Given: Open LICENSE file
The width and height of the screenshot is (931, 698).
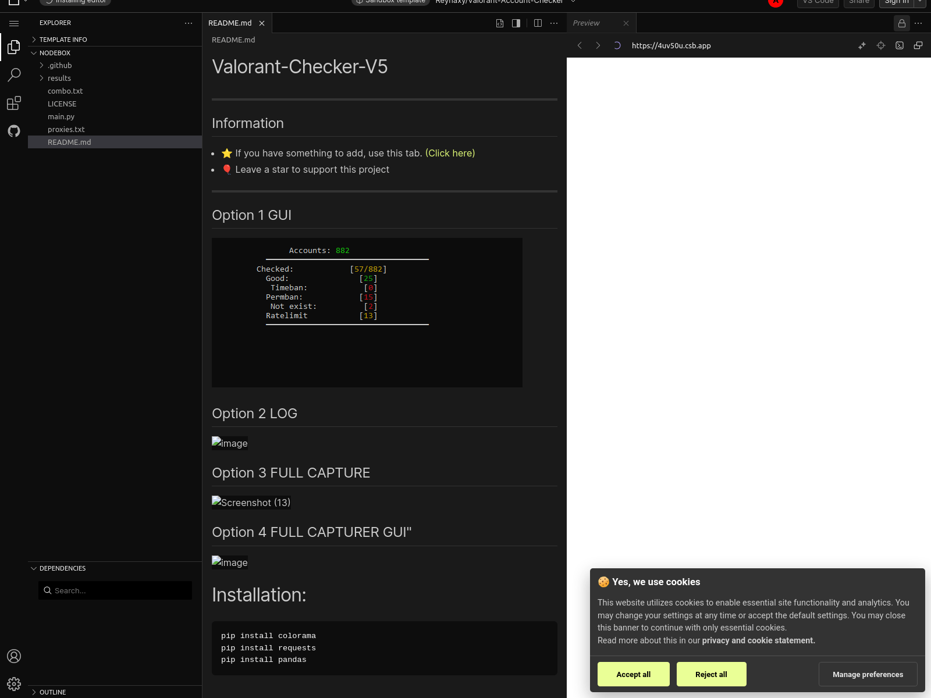Looking at the screenshot, I should [x=115, y=104].
